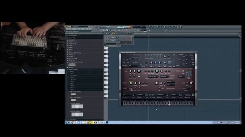This screenshot has height=137, width=245.
Task: Open the EDIT menu
Action: [x=70, y=29]
